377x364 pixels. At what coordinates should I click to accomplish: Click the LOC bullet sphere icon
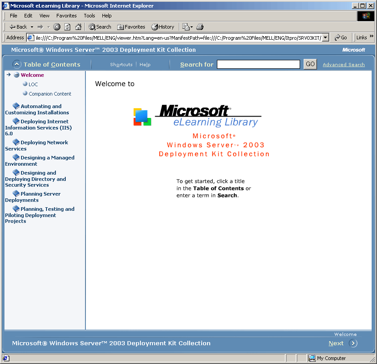coord(25,84)
